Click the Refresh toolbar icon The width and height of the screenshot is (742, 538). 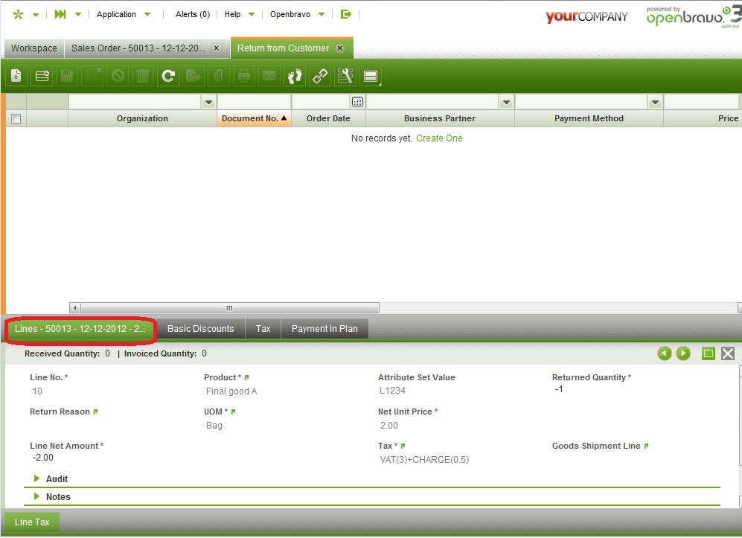click(x=168, y=76)
